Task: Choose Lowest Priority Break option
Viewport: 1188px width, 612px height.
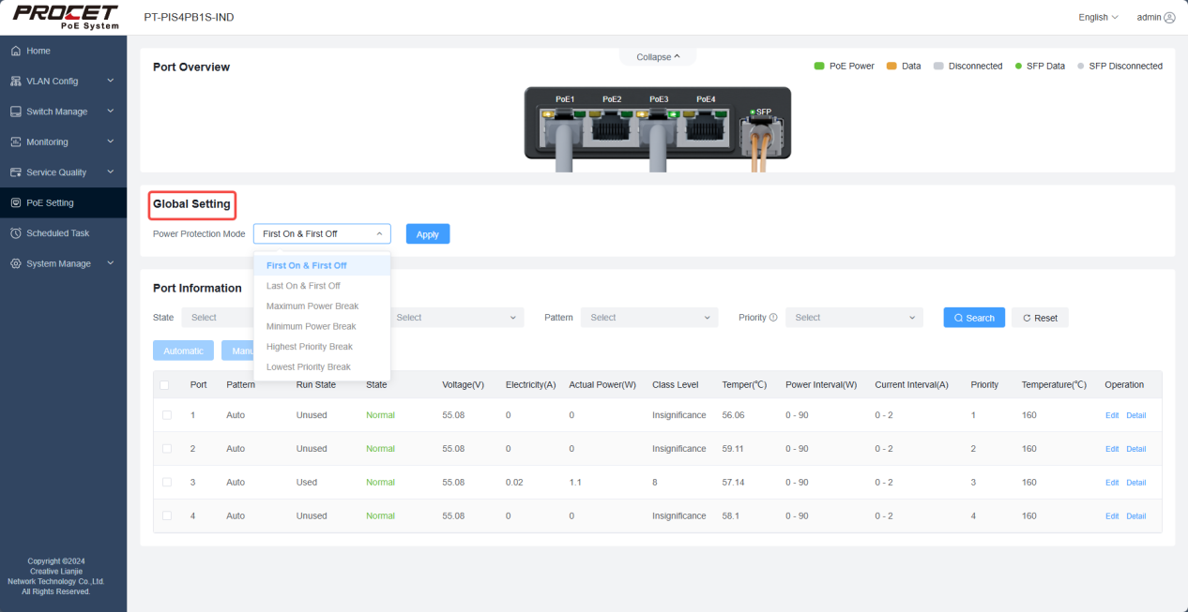Action: point(309,367)
